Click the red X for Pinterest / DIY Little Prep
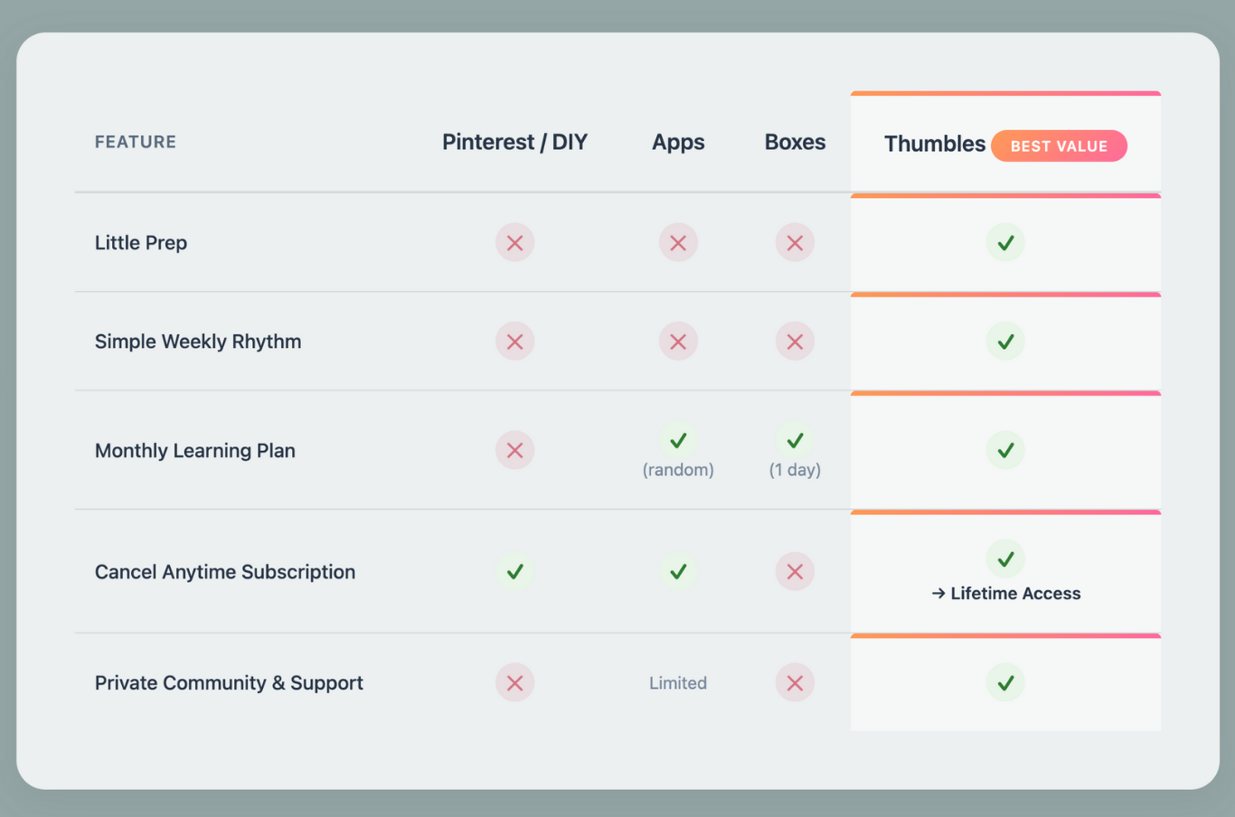Image resolution: width=1235 pixels, height=817 pixels. point(514,243)
